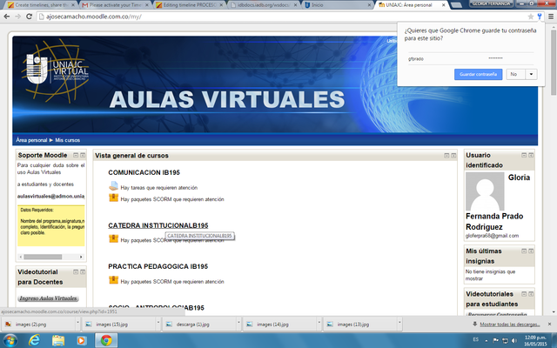This screenshot has height=348, width=557.
Task: Bookmark this page with the star icon
Action: coord(531,17)
